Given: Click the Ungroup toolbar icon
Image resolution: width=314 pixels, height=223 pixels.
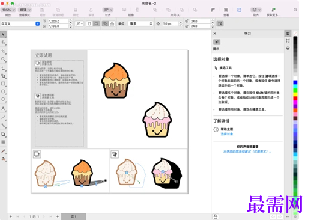Looking at the screenshot, I should [x=58, y=10].
